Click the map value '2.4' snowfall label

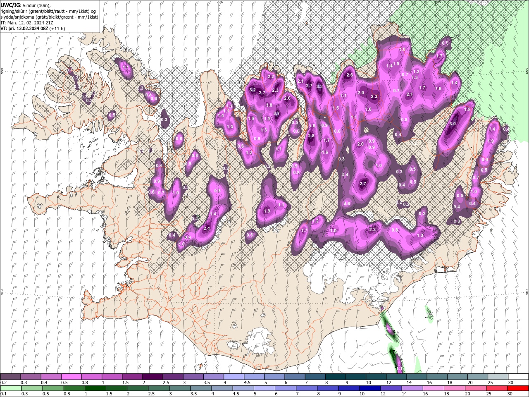click(x=207, y=228)
